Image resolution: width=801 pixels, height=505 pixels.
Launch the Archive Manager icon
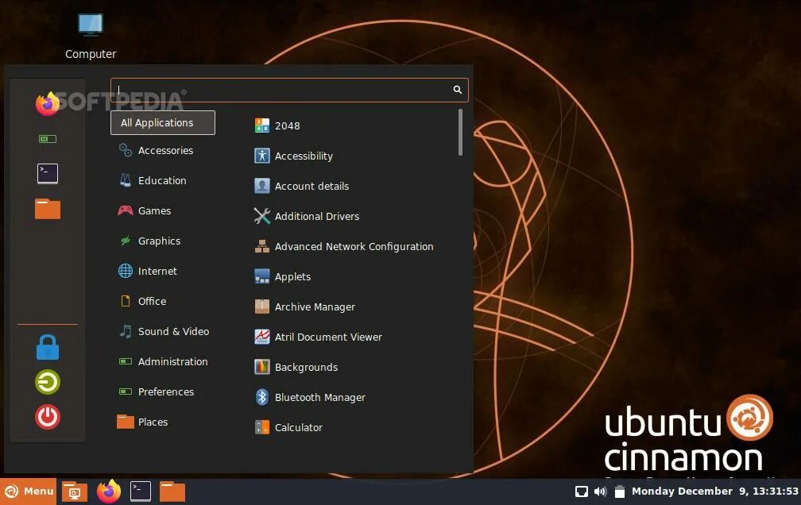[262, 306]
